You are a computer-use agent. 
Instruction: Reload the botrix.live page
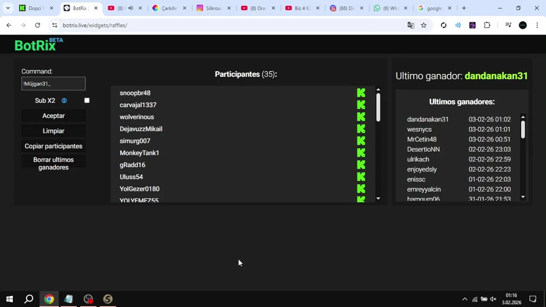tap(38, 25)
